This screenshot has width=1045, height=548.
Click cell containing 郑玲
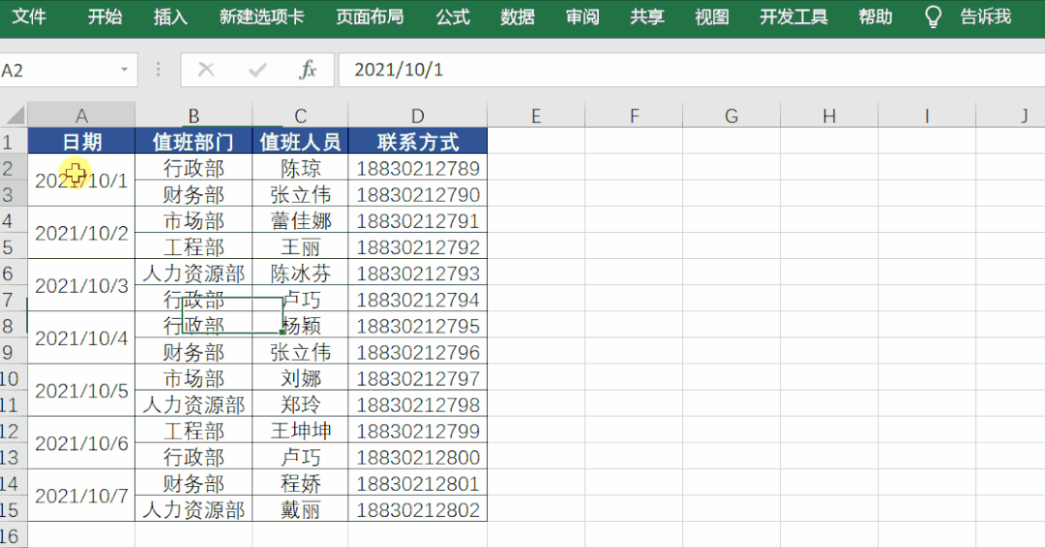tap(300, 405)
